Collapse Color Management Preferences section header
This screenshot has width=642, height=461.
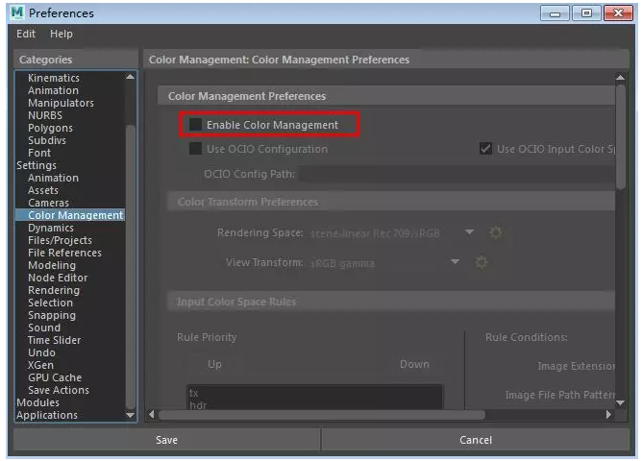click(x=386, y=96)
